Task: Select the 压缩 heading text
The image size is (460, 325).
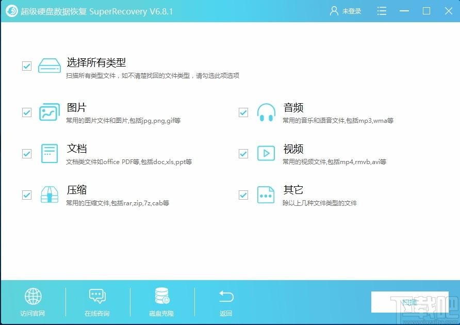Action: [x=76, y=190]
